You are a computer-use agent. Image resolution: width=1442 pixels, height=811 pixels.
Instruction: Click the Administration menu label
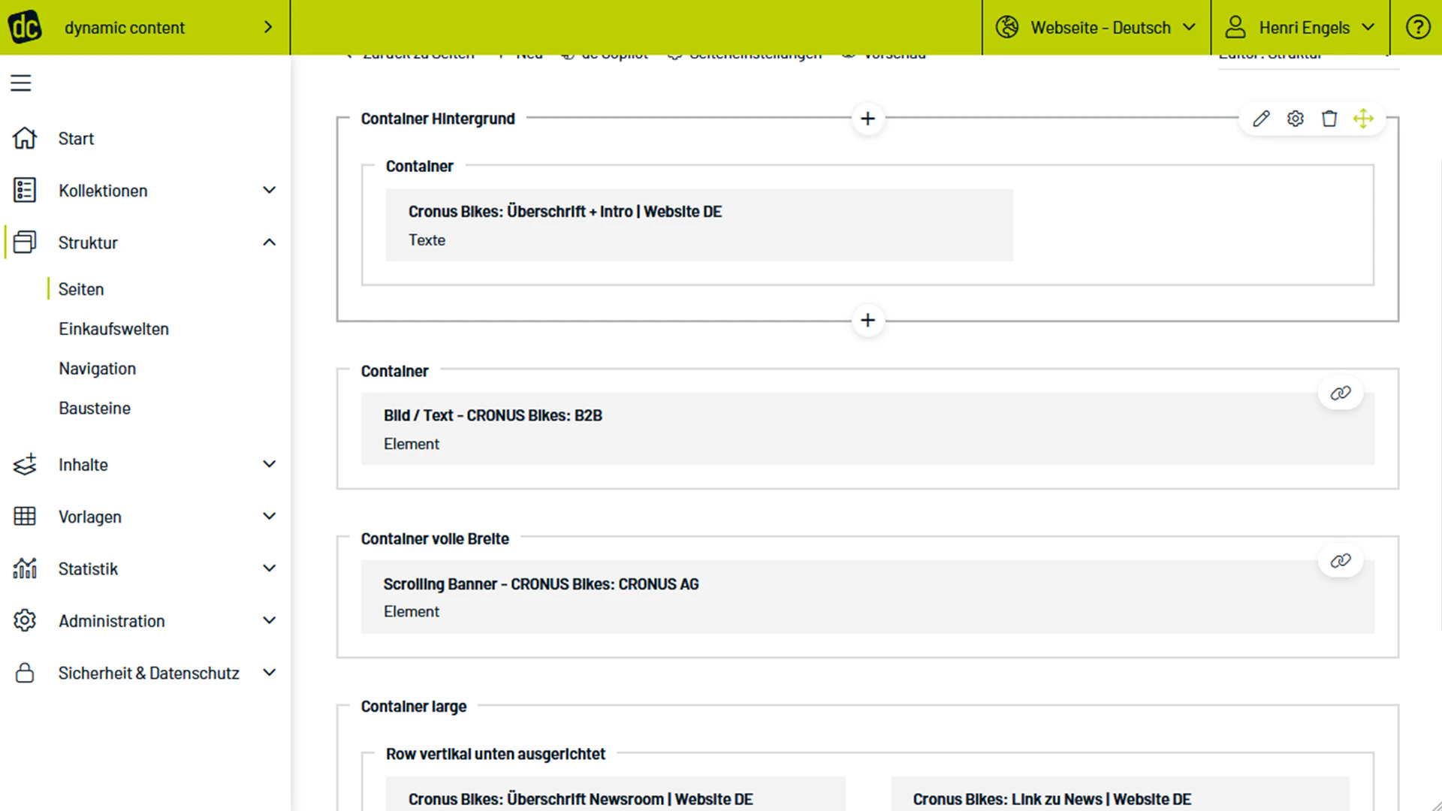point(112,621)
